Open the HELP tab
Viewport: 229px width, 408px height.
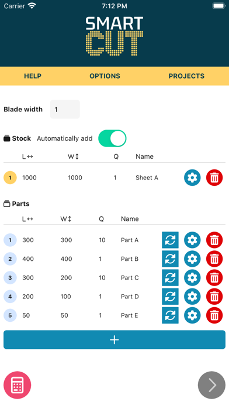coord(33,76)
